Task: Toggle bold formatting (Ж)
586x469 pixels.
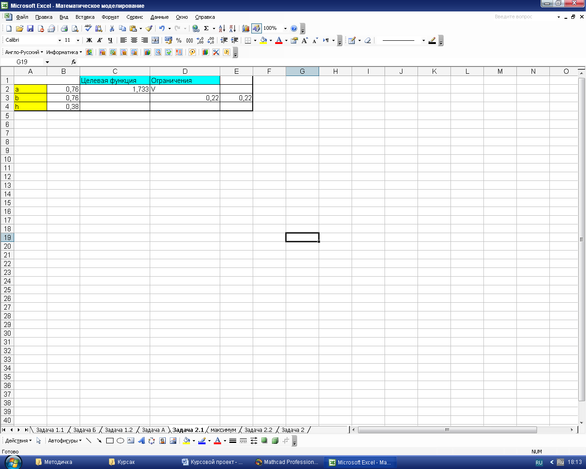Action: pyautogui.click(x=89, y=40)
